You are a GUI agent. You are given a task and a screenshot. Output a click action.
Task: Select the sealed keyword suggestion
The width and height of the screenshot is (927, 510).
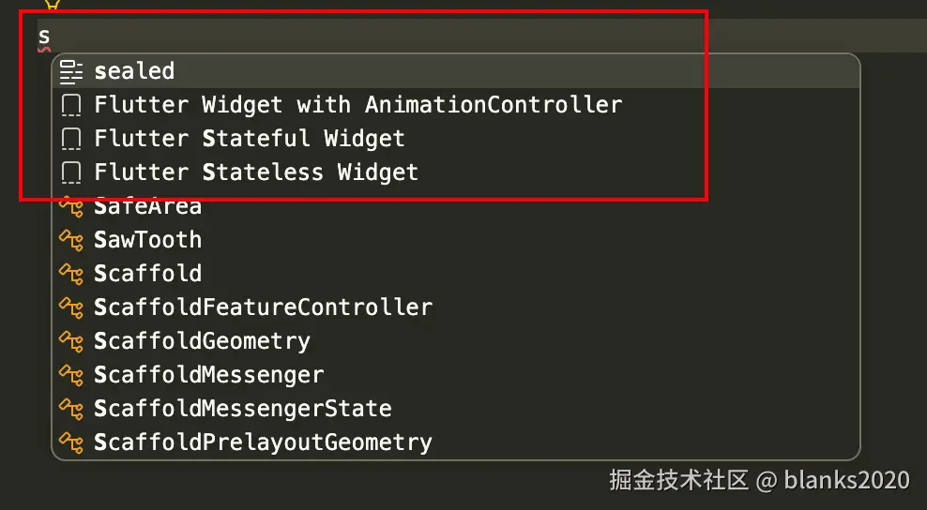click(x=456, y=71)
